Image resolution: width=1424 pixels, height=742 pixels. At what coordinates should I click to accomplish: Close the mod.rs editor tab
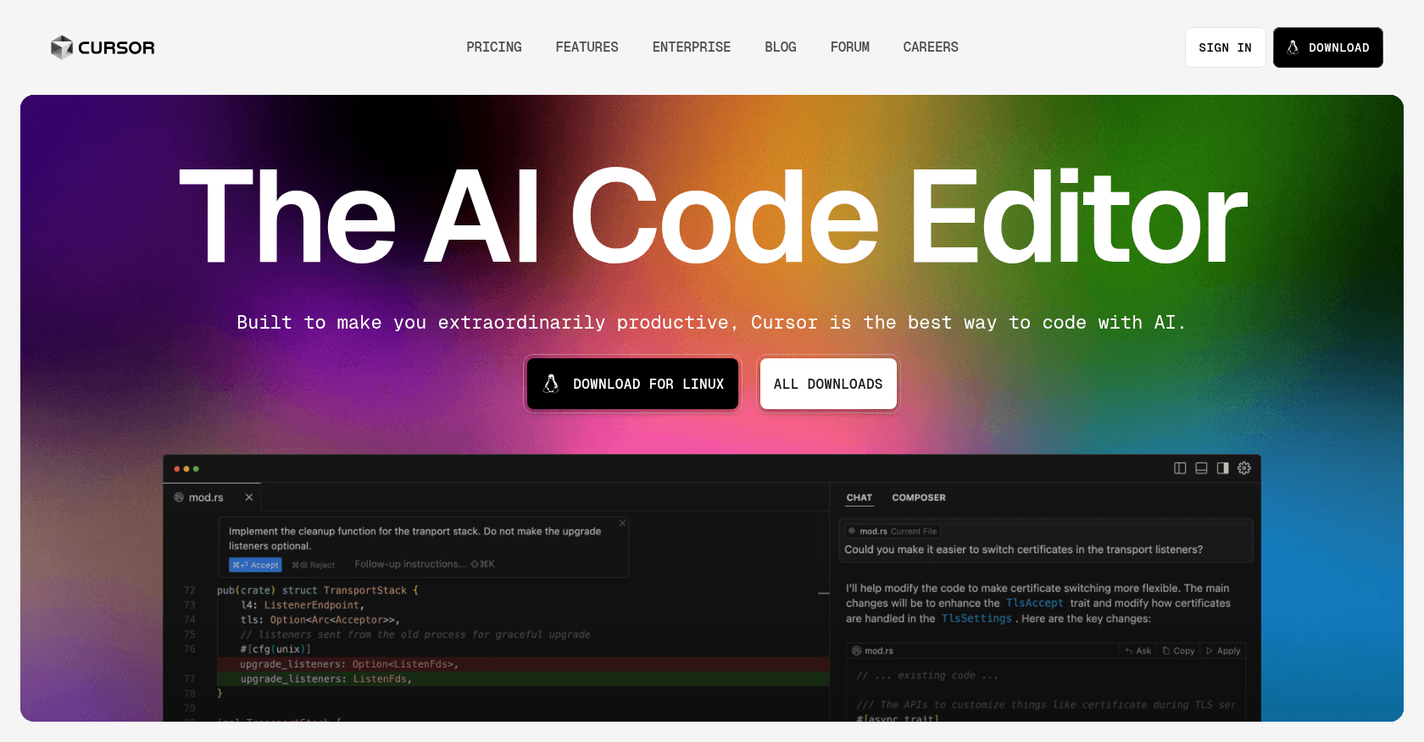coord(249,497)
